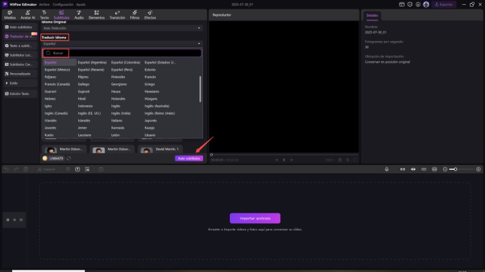485x272 pixels.
Task: Open the Efectos panel
Action: [x=150, y=15]
